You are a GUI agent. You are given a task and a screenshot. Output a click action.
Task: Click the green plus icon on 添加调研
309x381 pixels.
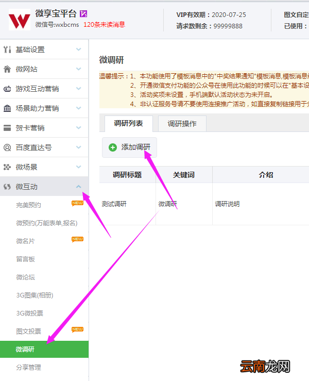[x=113, y=147]
